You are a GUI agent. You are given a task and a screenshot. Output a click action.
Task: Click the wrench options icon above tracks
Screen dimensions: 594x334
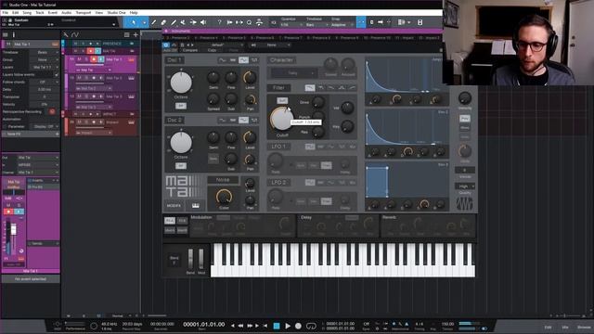(66, 35)
